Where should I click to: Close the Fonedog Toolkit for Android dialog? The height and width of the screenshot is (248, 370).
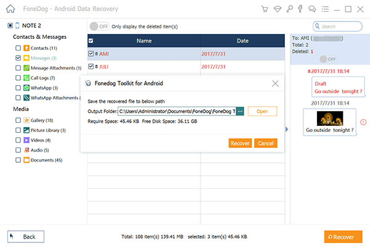275,83
